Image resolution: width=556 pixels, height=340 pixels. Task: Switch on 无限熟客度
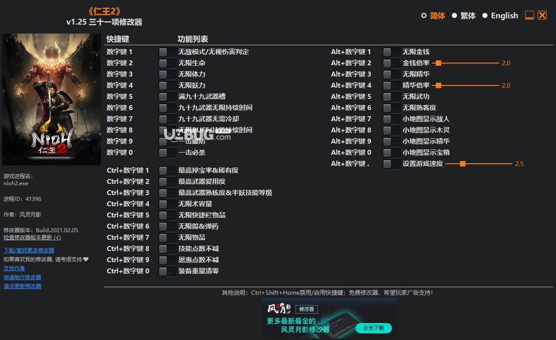(x=391, y=108)
